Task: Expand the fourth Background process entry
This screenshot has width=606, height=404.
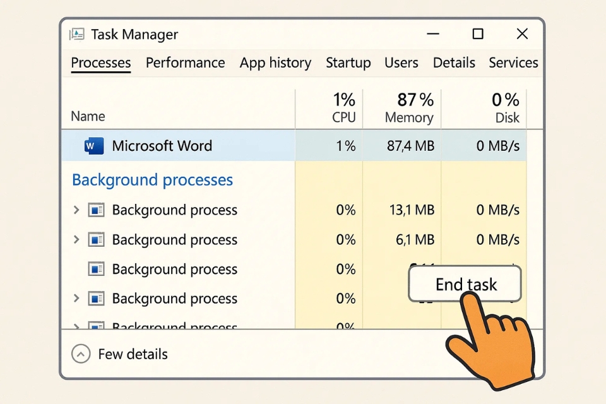Action: point(76,298)
